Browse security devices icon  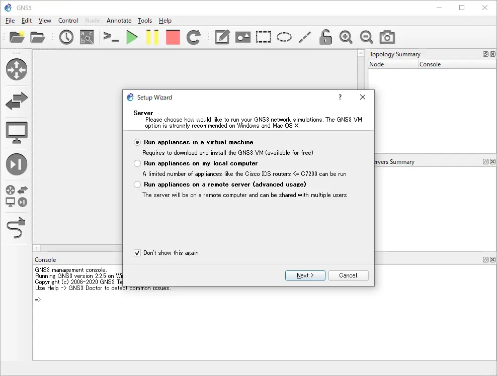pos(17,164)
